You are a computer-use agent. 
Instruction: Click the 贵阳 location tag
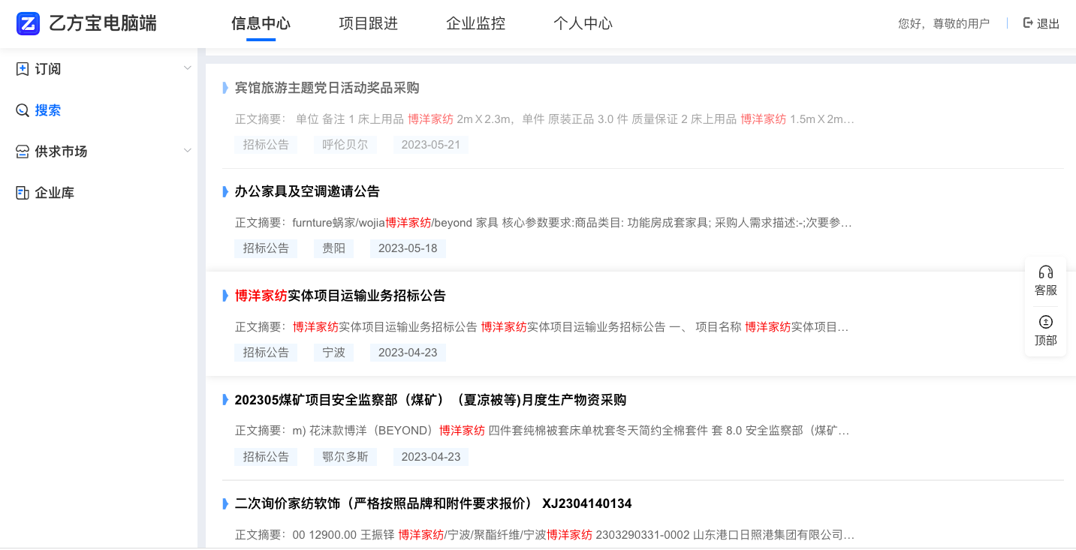click(333, 248)
